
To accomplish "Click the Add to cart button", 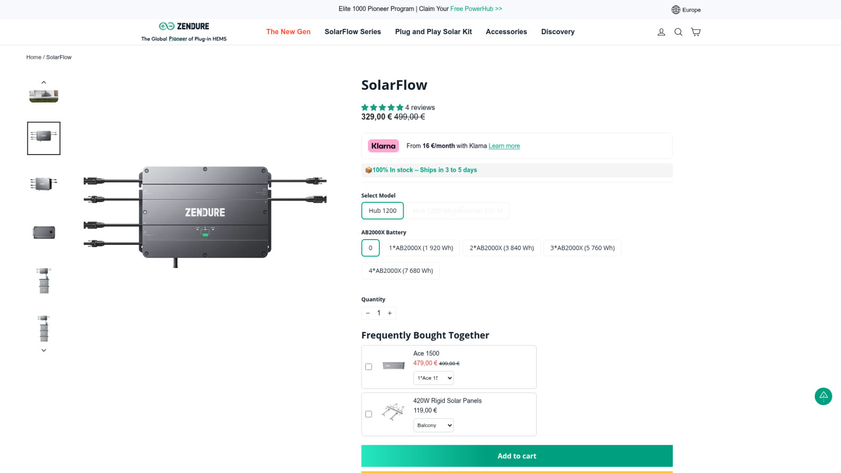I will tap(517, 456).
